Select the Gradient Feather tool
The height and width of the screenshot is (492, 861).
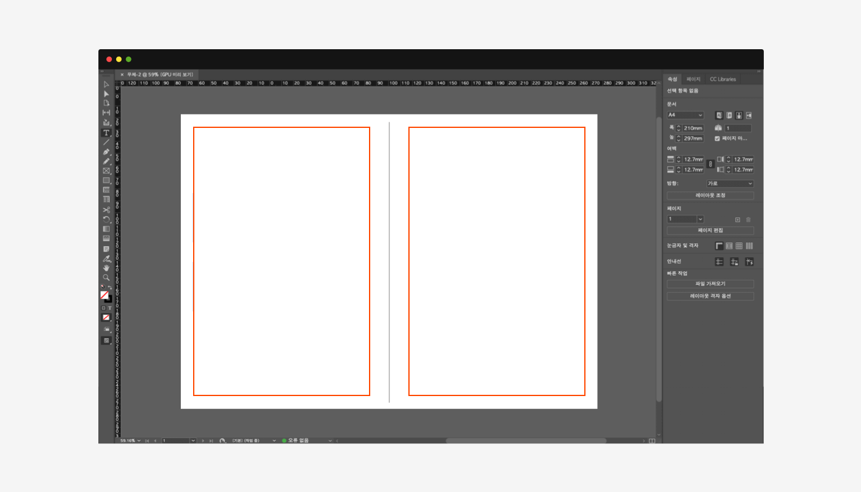point(106,239)
